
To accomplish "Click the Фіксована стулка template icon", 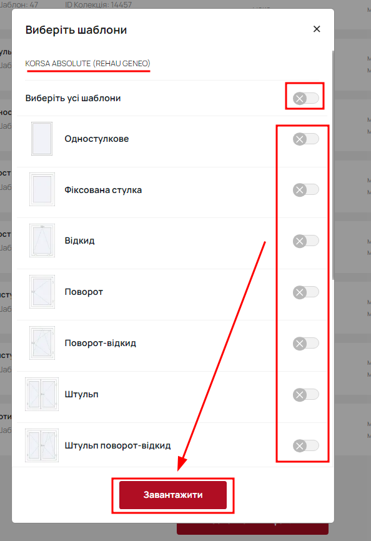I will coord(42,189).
